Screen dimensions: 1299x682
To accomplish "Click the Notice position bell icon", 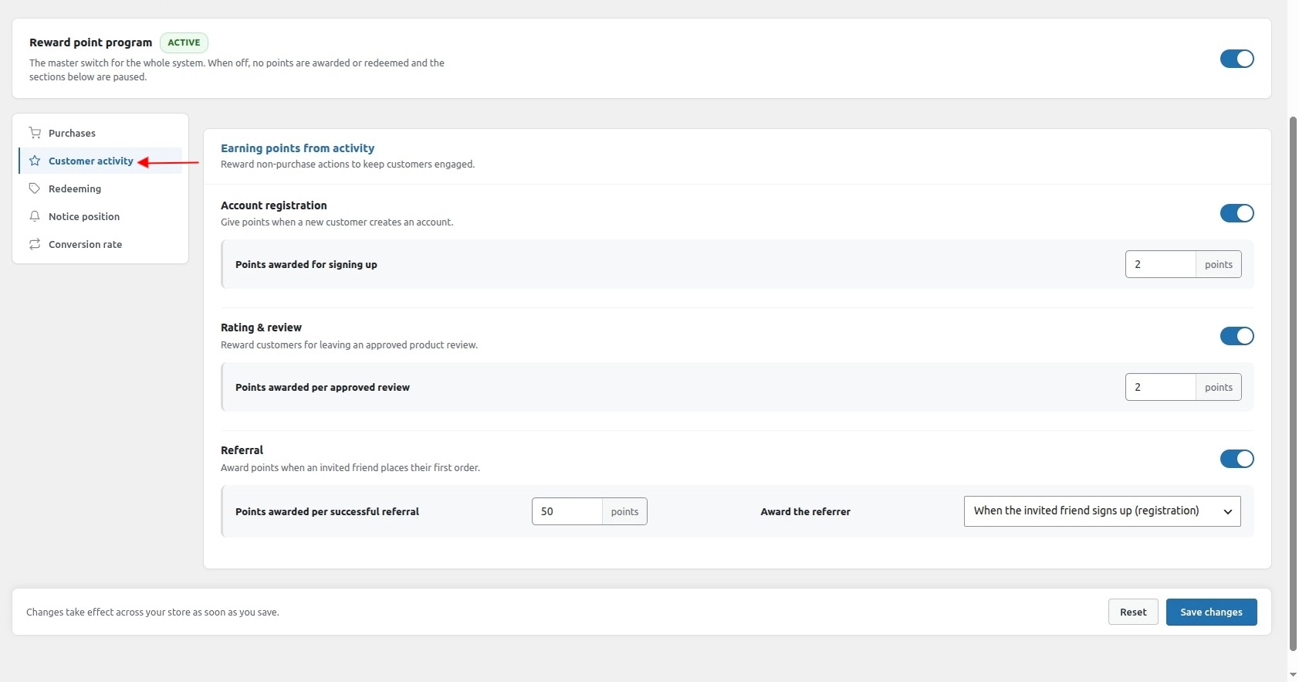I will pos(35,216).
